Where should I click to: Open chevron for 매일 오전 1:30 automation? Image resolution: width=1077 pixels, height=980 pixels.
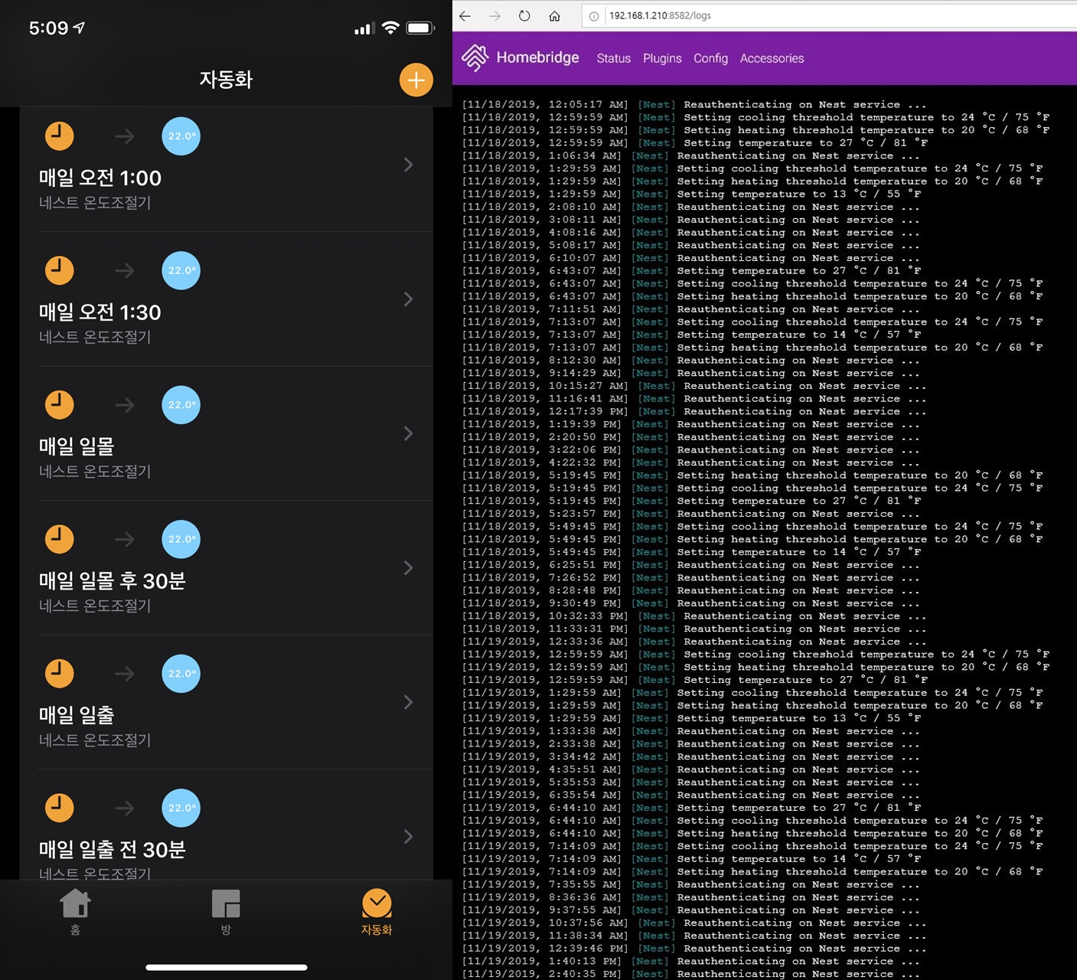pos(408,299)
